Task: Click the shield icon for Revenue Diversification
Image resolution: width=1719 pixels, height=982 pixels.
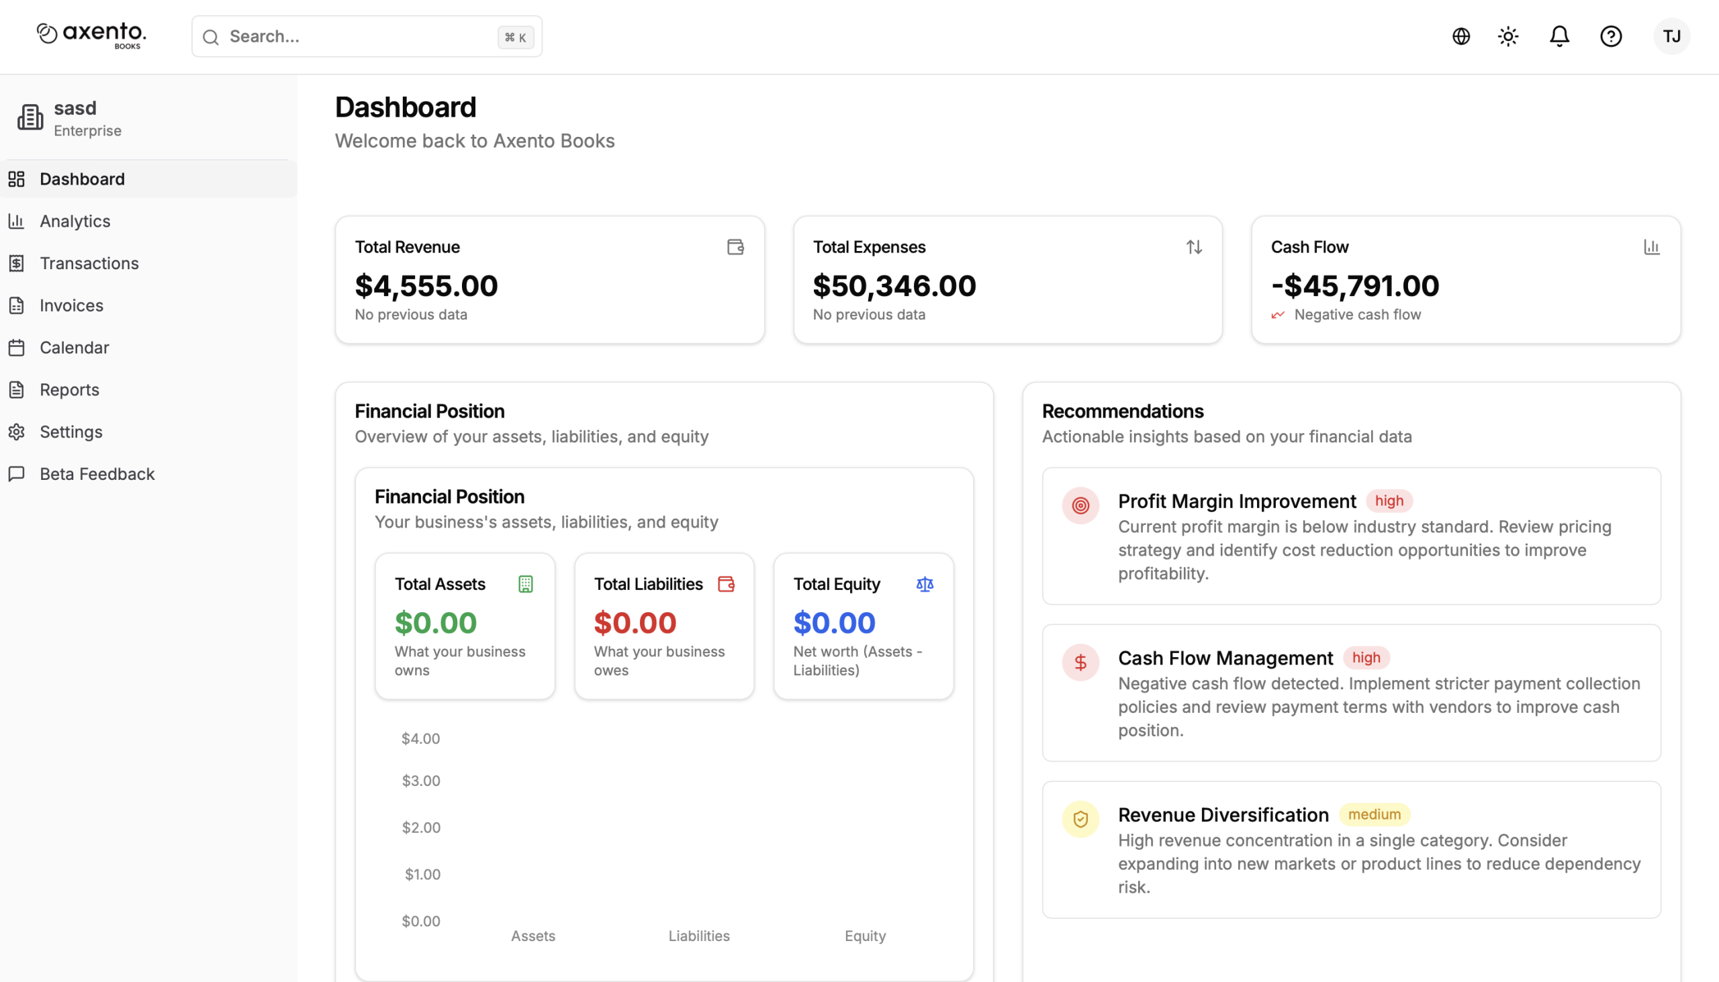Action: tap(1080, 820)
